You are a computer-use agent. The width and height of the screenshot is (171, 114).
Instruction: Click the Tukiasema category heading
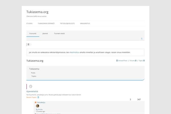[34, 69]
